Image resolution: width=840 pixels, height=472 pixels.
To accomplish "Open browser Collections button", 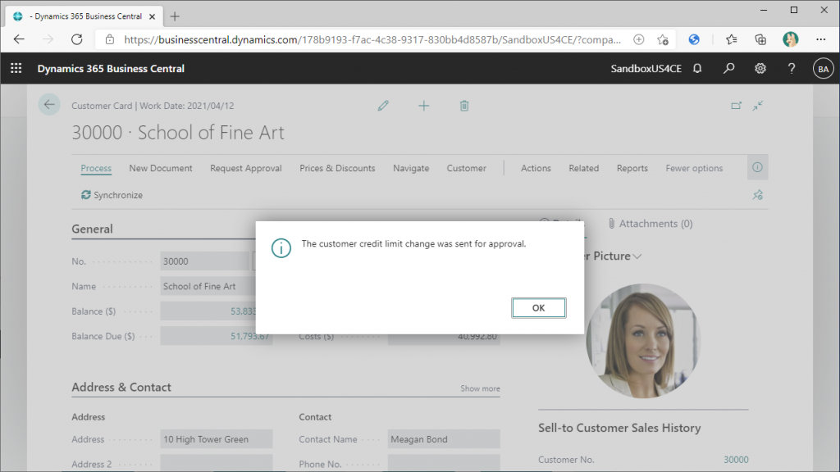I will click(760, 39).
